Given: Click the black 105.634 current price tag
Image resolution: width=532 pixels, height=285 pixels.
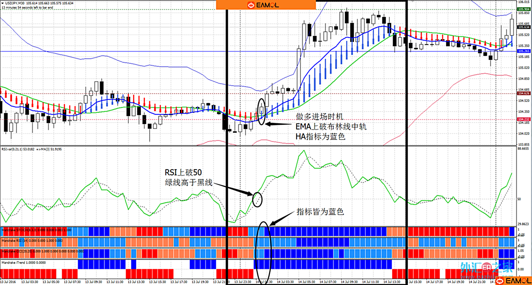Looking at the screenshot, I should pyautogui.click(x=524, y=27).
